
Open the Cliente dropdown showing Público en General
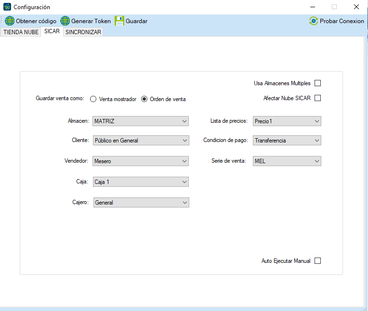[141, 140]
